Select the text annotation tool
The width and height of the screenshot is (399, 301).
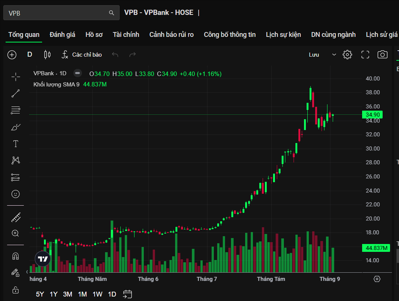(16, 144)
